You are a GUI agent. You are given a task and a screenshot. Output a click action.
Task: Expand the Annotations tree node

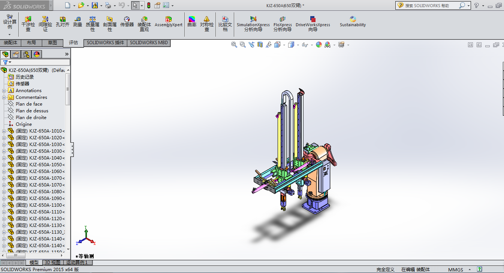click(4, 91)
